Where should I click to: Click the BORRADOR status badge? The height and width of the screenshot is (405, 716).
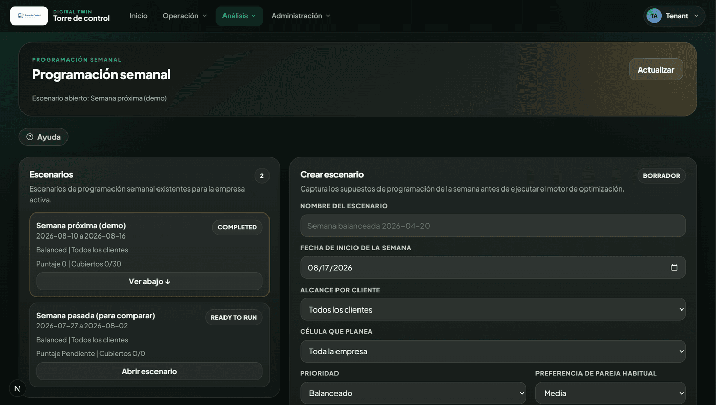[661, 176]
